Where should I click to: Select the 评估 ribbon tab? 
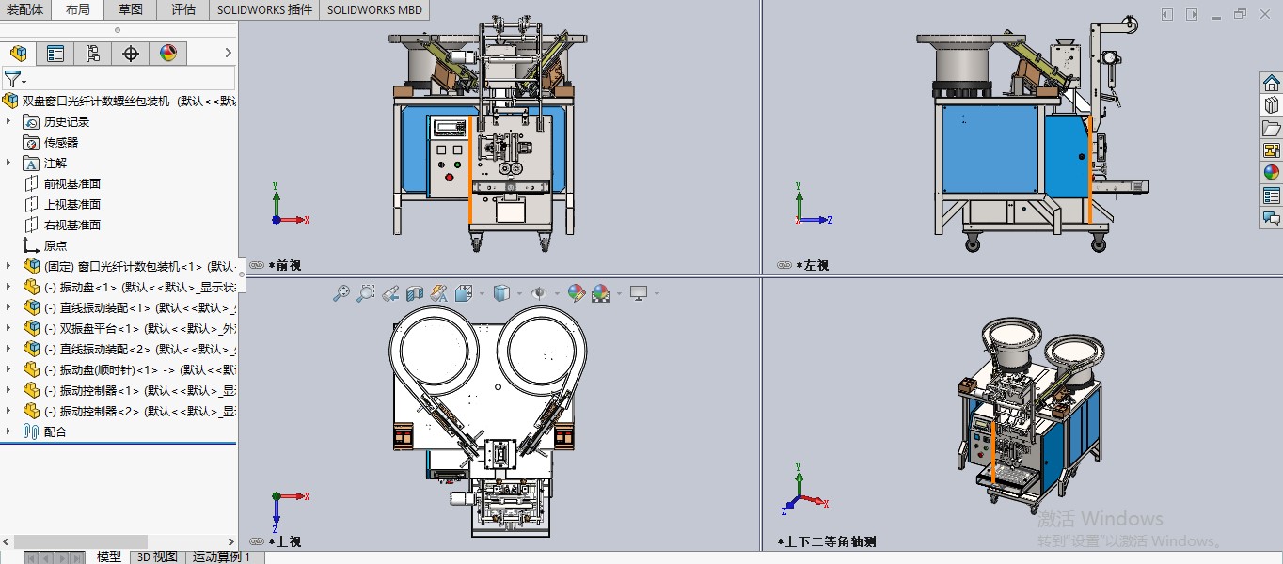coord(183,9)
